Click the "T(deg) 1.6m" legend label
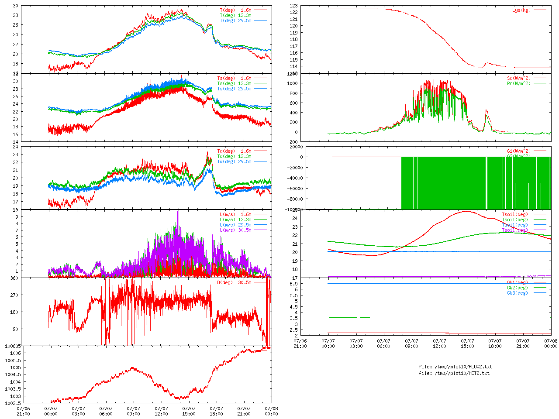This screenshot has height=419, width=559. click(235, 10)
